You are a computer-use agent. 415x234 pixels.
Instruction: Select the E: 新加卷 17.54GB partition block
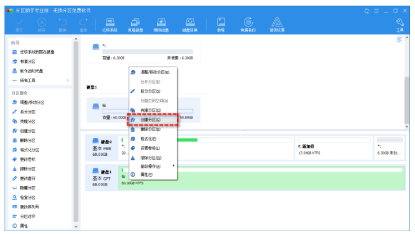click(x=333, y=148)
